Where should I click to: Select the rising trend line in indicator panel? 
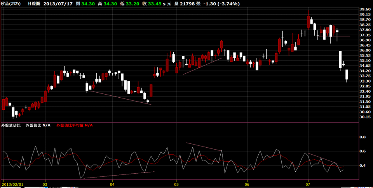point(119,175)
